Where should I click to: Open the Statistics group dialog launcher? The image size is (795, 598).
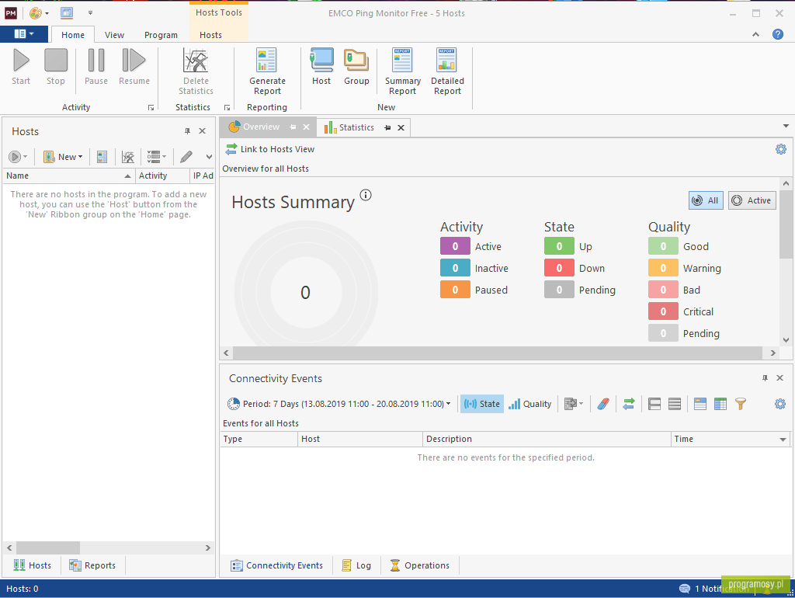(x=227, y=107)
